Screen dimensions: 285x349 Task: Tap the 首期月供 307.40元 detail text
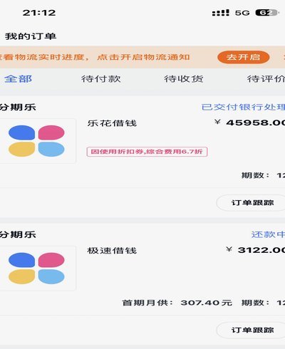pos(177,303)
